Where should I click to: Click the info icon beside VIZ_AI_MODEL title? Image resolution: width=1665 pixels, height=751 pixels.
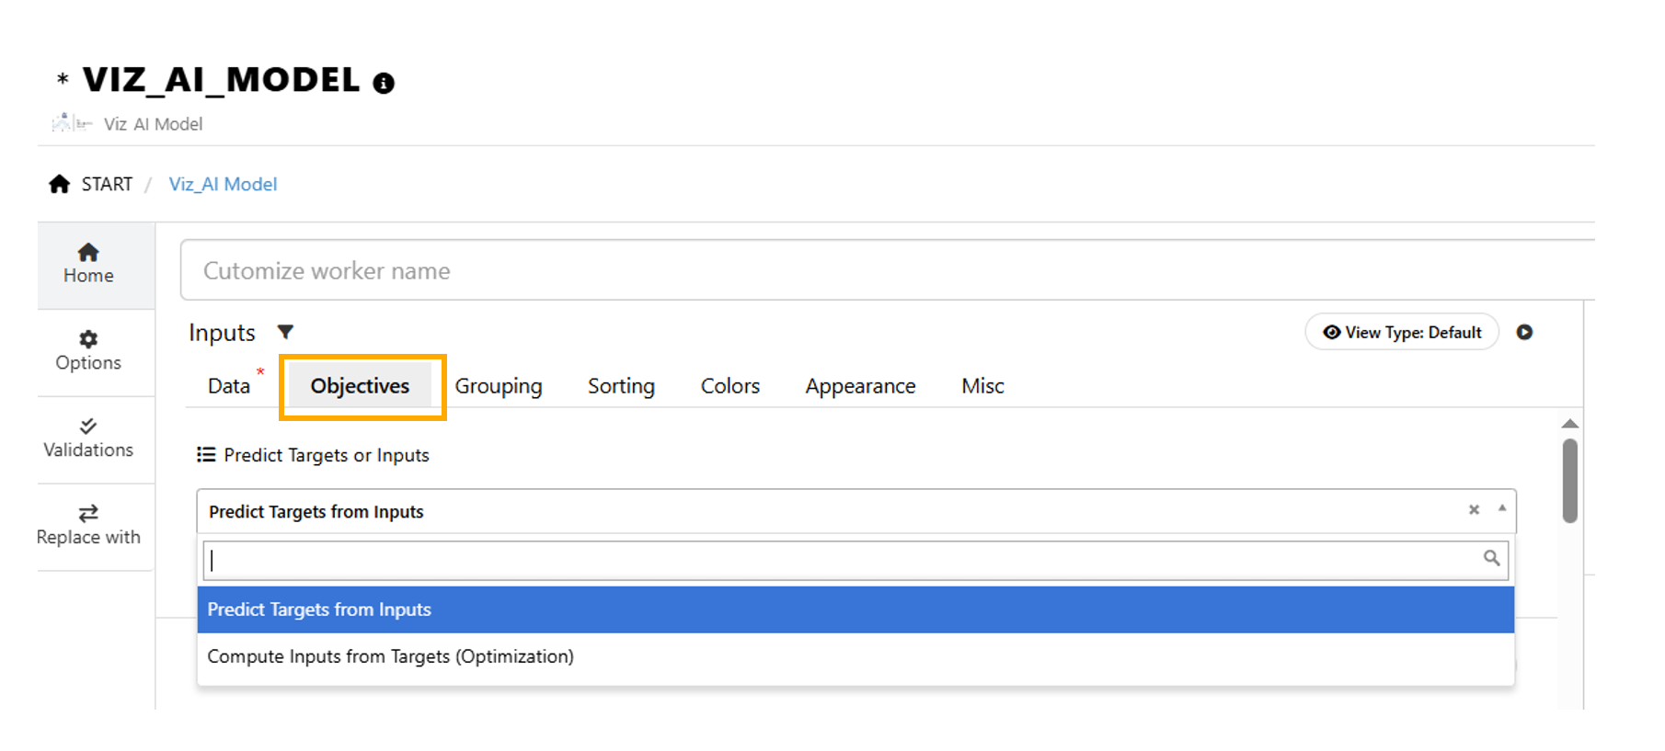(384, 84)
